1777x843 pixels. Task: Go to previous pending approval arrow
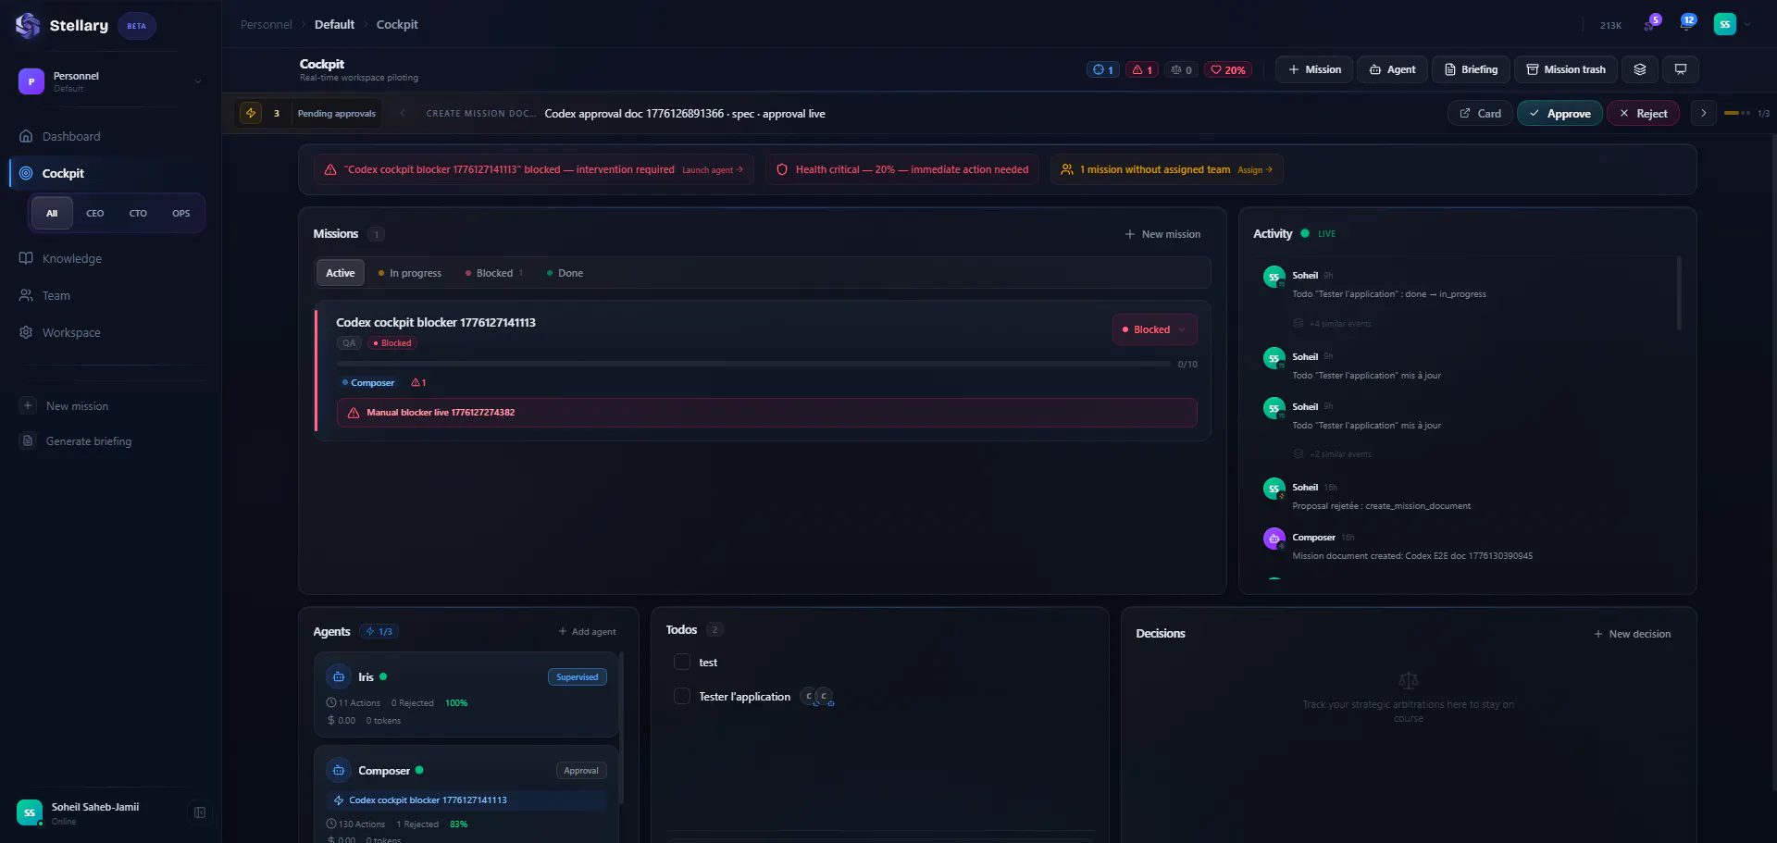(403, 113)
